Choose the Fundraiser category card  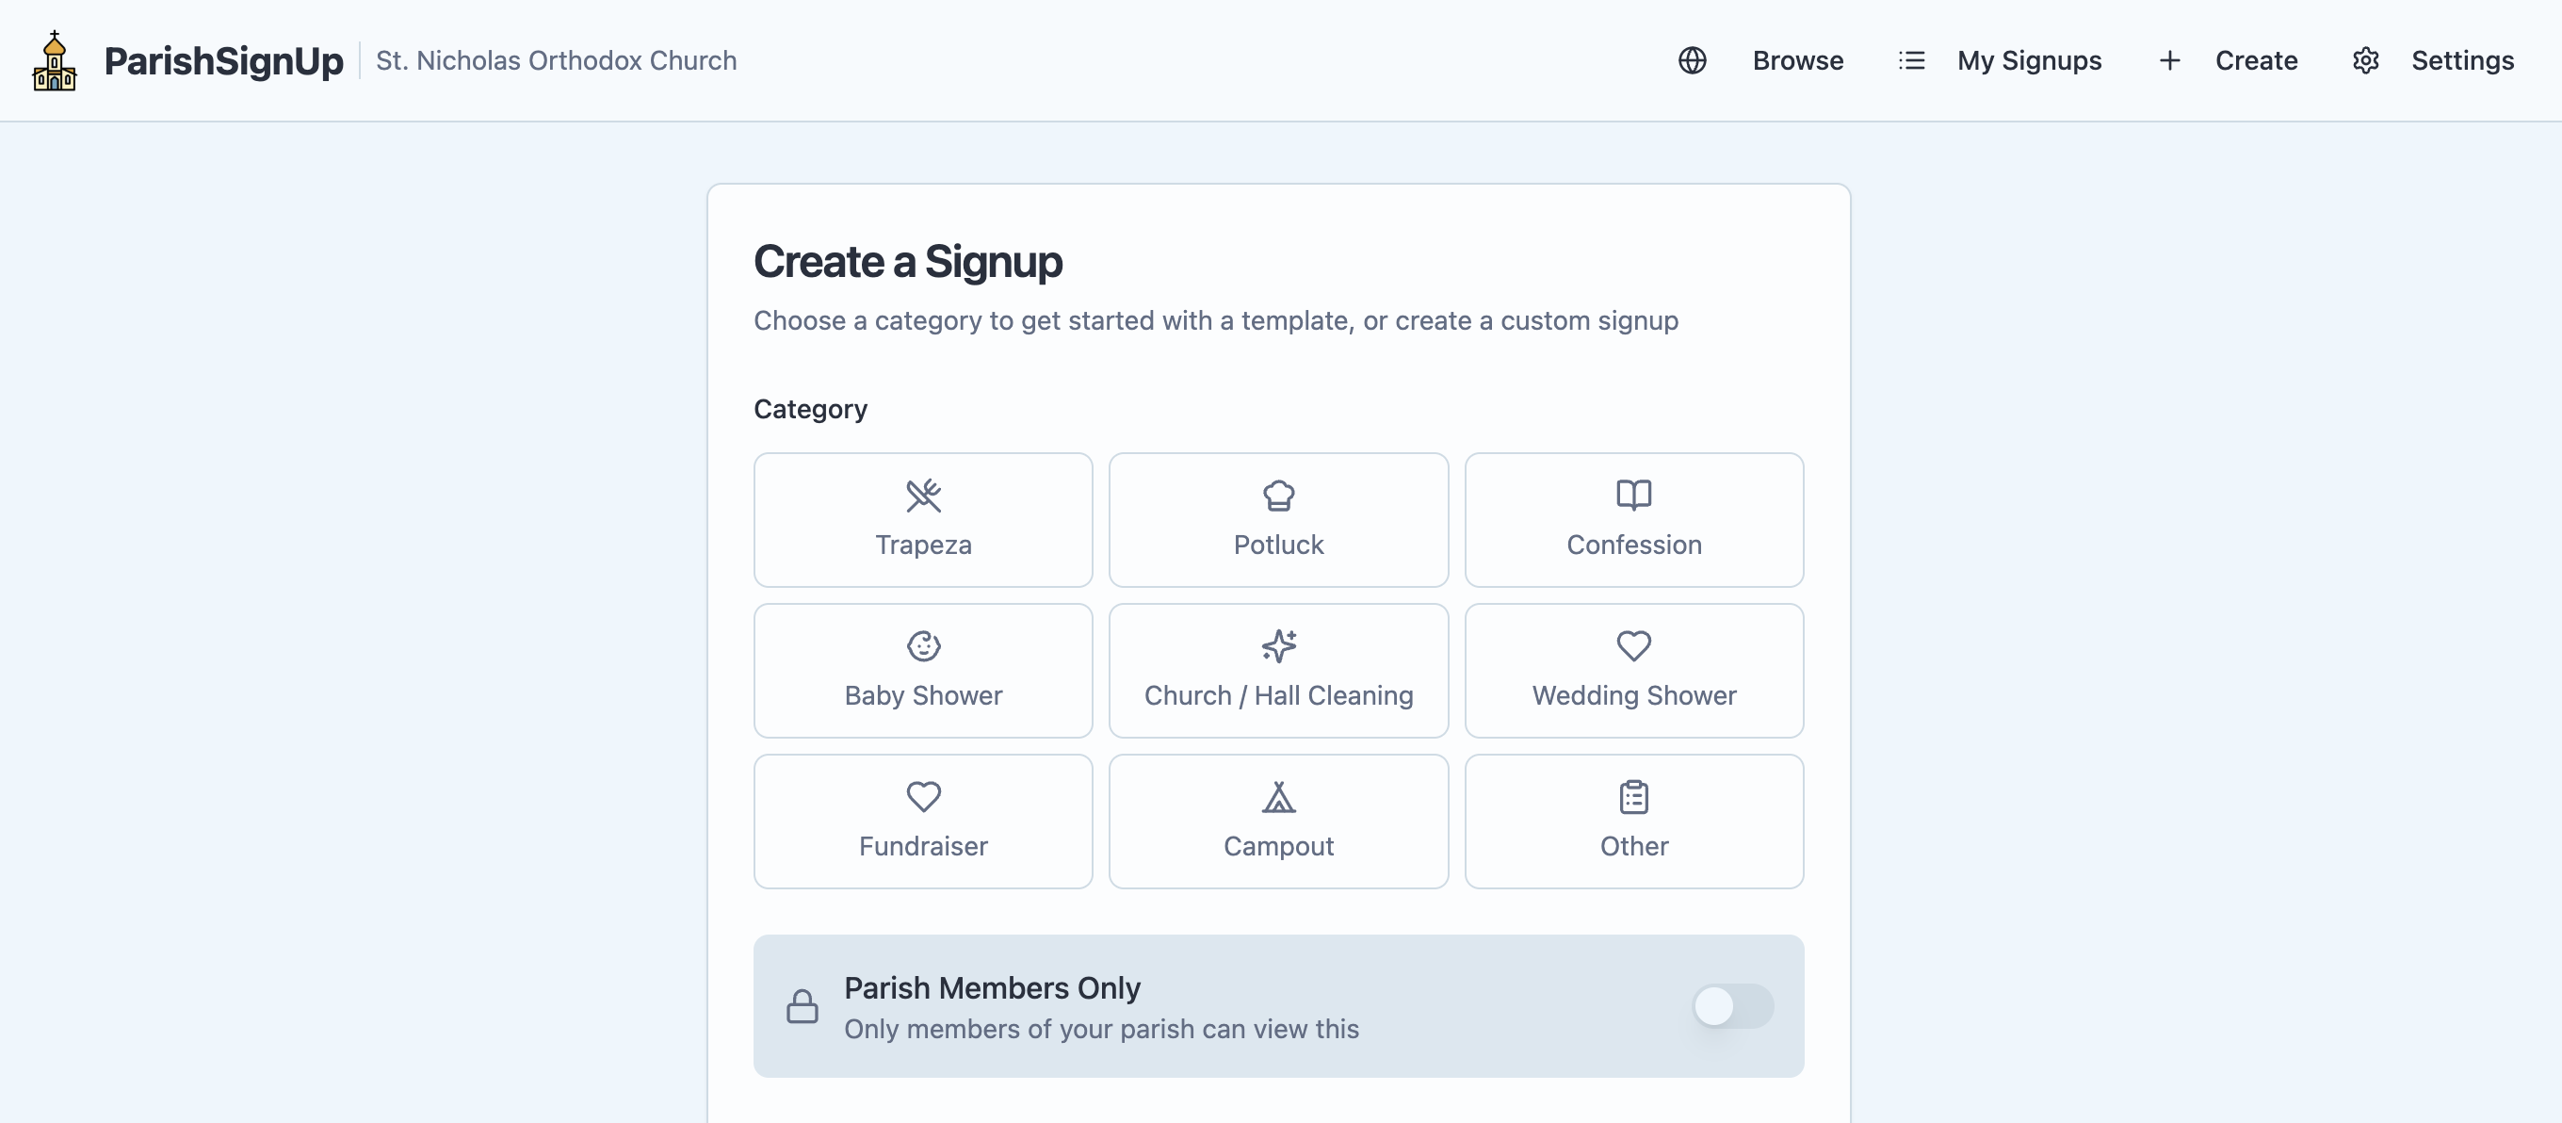click(923, 821)
